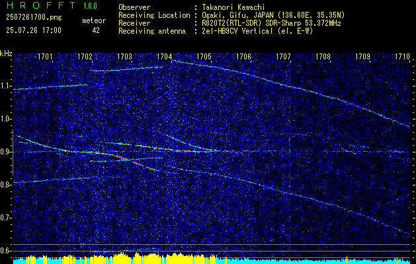Click the HROFFT title text

41,5
